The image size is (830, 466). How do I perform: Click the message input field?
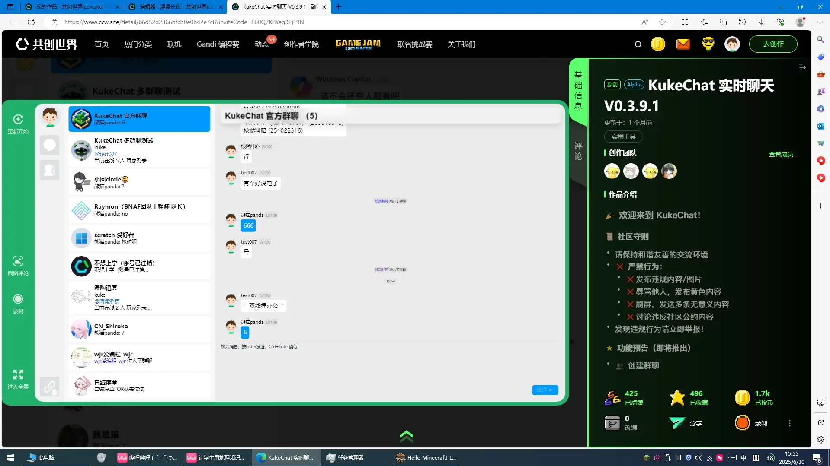click(389, 363)
